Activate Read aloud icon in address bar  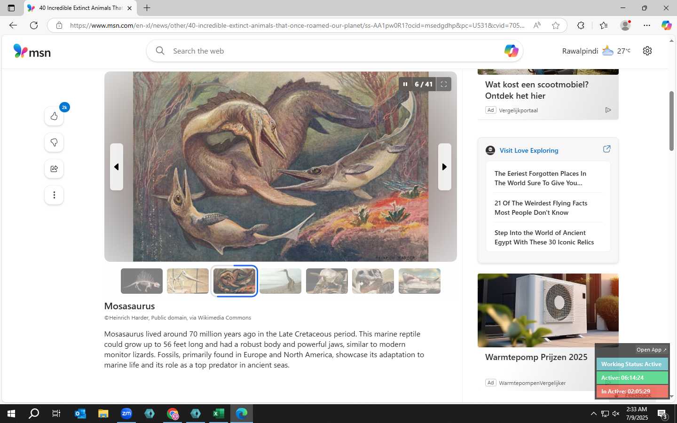(x=537, y=25)
